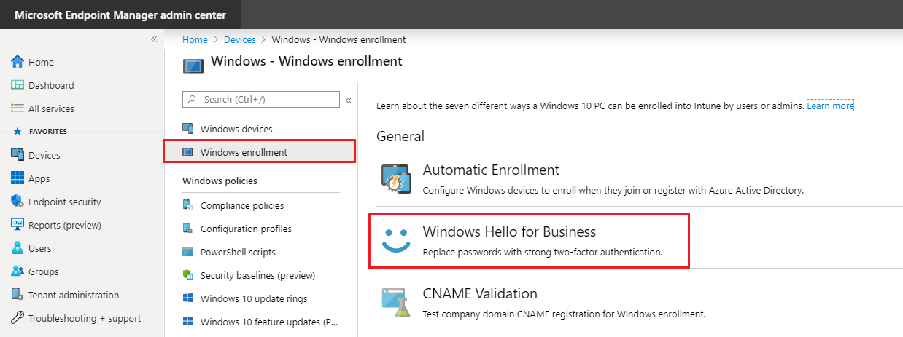
Task: Open the PowerShell scripts icon
Action: (x=188, y=252)
